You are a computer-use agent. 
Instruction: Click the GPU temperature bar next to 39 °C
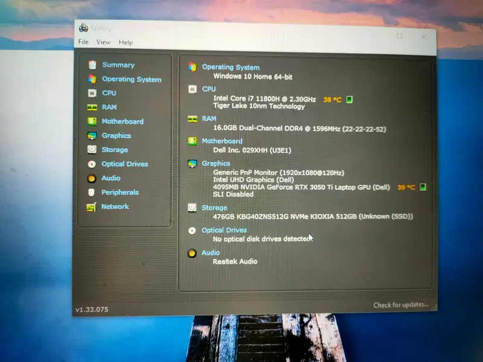(421, 187)
